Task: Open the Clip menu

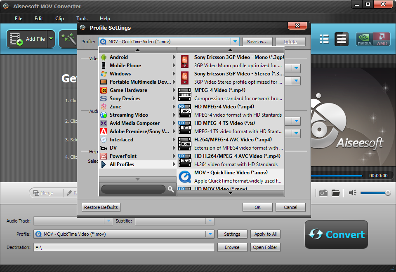Action: 59,19
